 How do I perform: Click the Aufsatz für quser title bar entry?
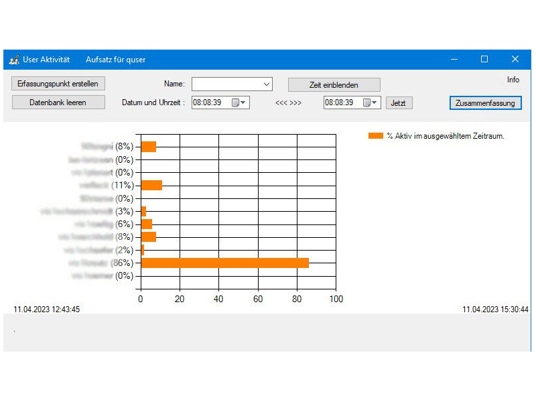[115, 59]
